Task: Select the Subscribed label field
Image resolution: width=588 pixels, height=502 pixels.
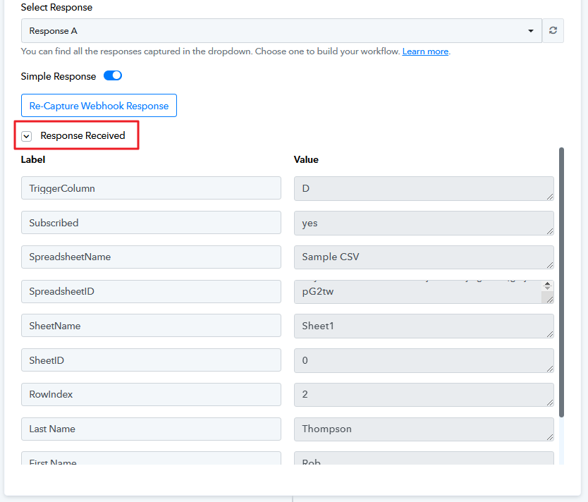Action: [151, 223]
